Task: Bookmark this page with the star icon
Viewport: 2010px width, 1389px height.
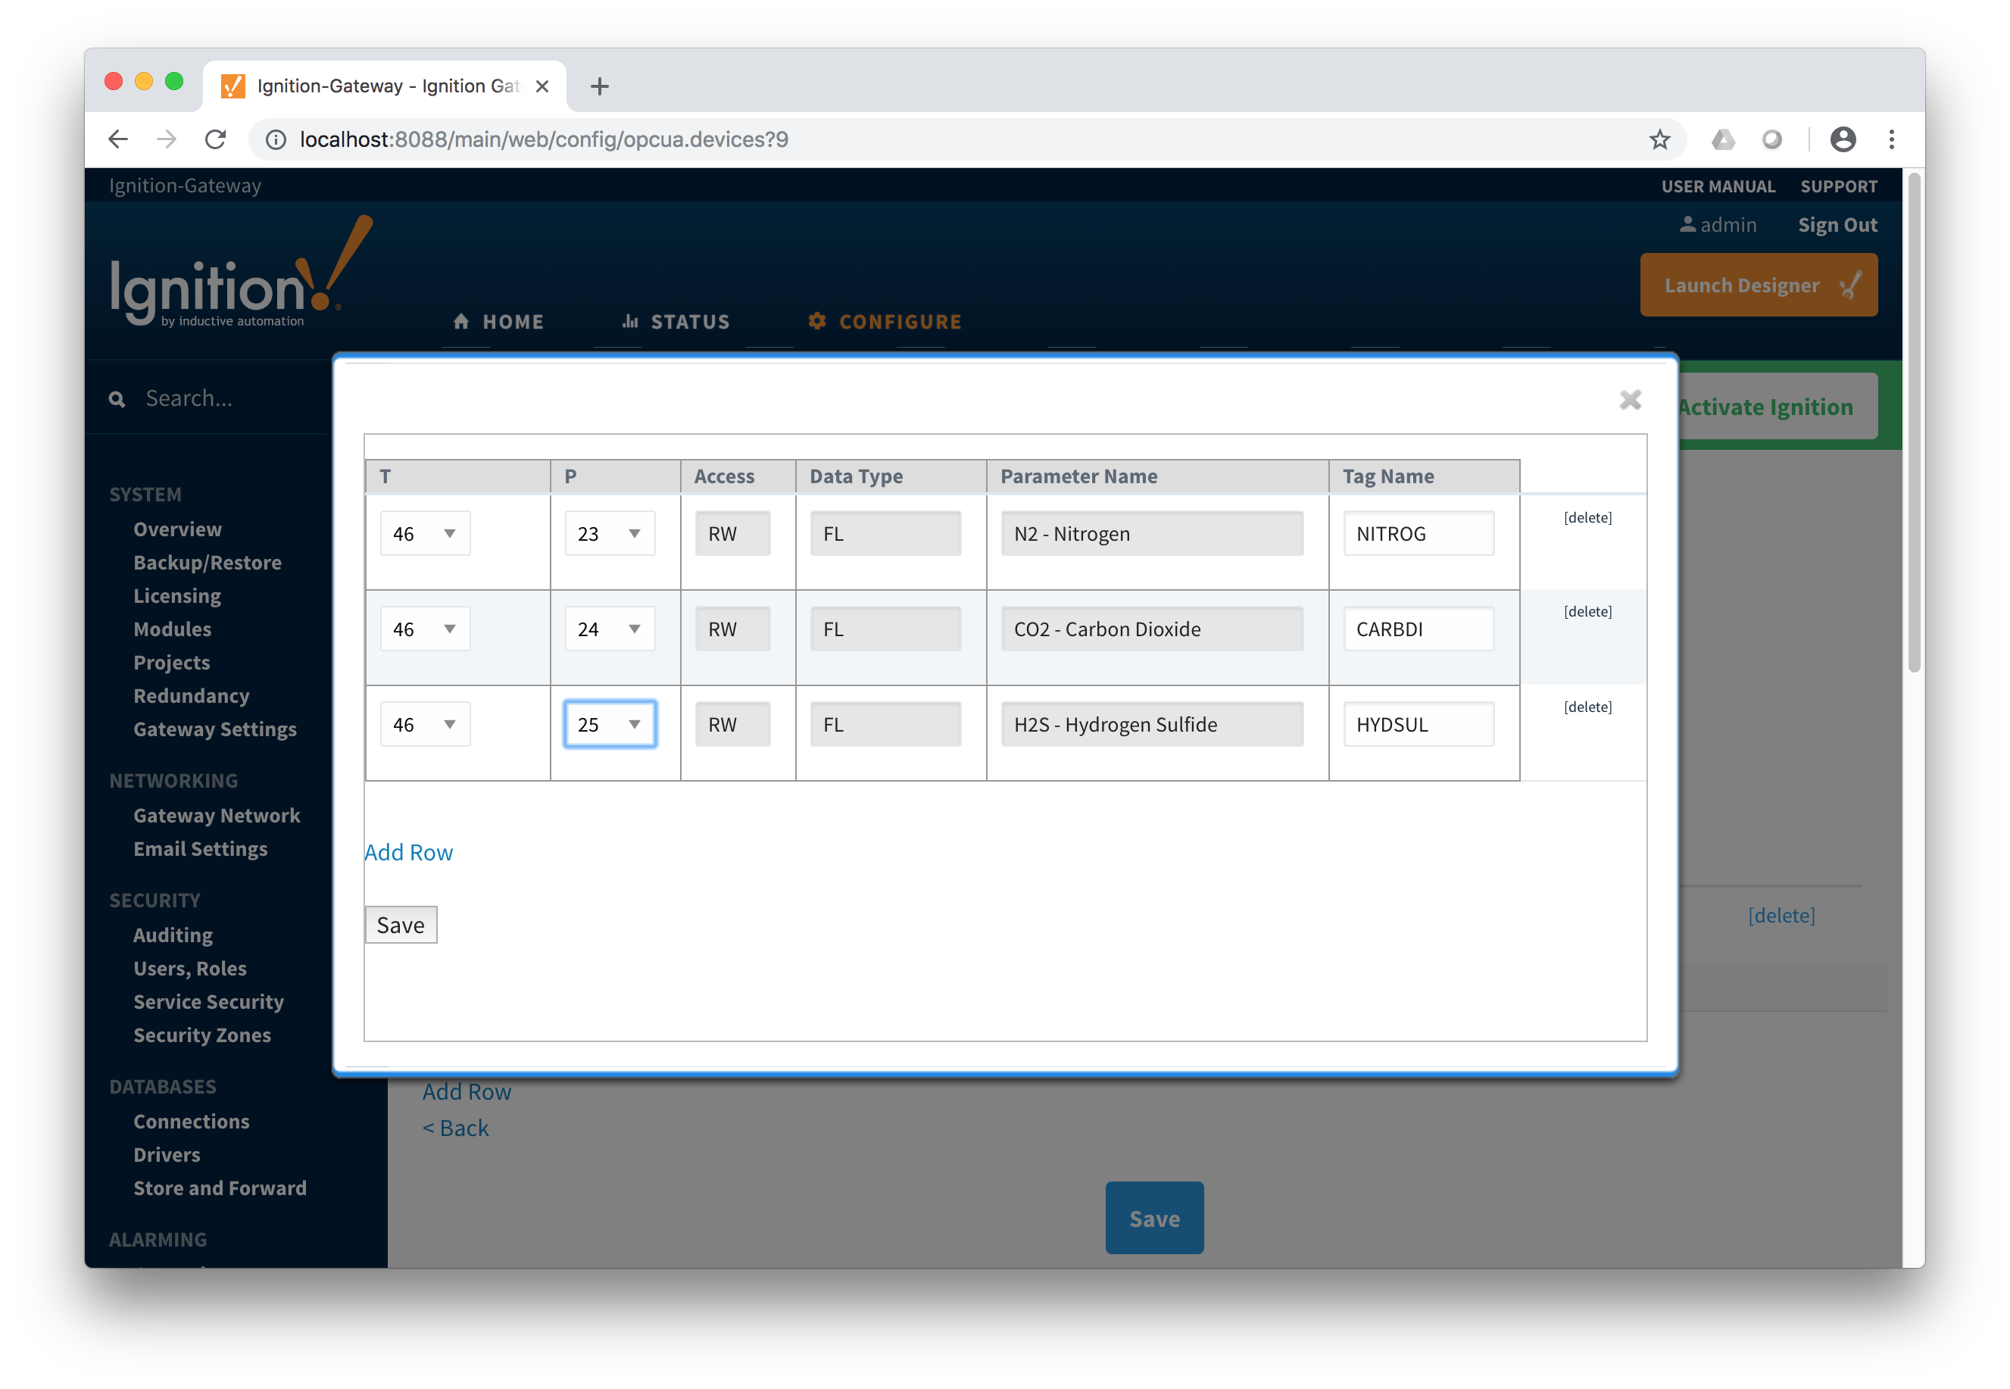Action: (1659, 139)
